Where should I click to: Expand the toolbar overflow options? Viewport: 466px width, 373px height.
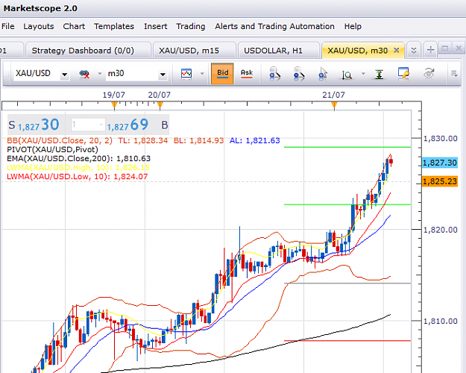(x=454, y=73)
